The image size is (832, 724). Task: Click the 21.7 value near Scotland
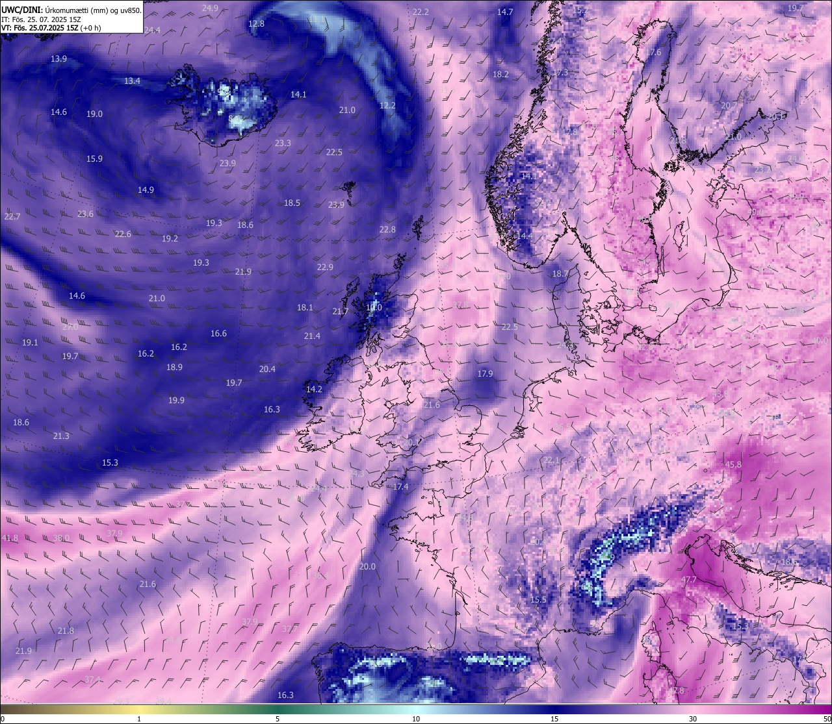point(341,311)
